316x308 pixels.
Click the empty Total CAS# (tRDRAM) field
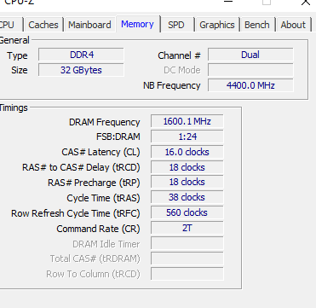(x=187, y=259)
